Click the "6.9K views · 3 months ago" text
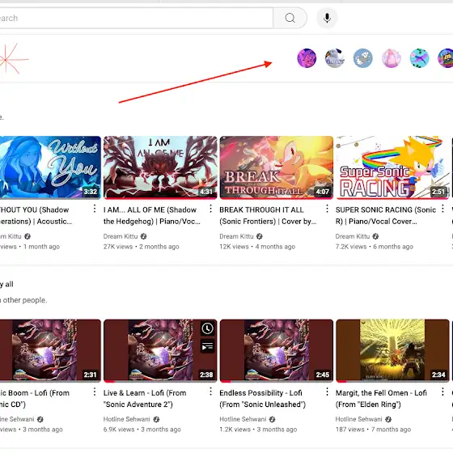 142,430
